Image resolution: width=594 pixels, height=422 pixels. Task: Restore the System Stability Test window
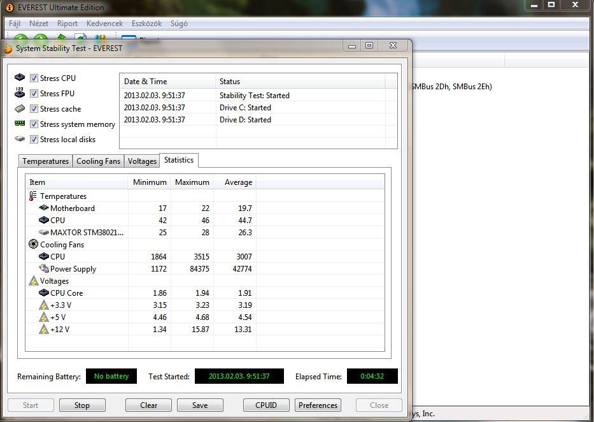pyautogui.click(x=369, y=45)
